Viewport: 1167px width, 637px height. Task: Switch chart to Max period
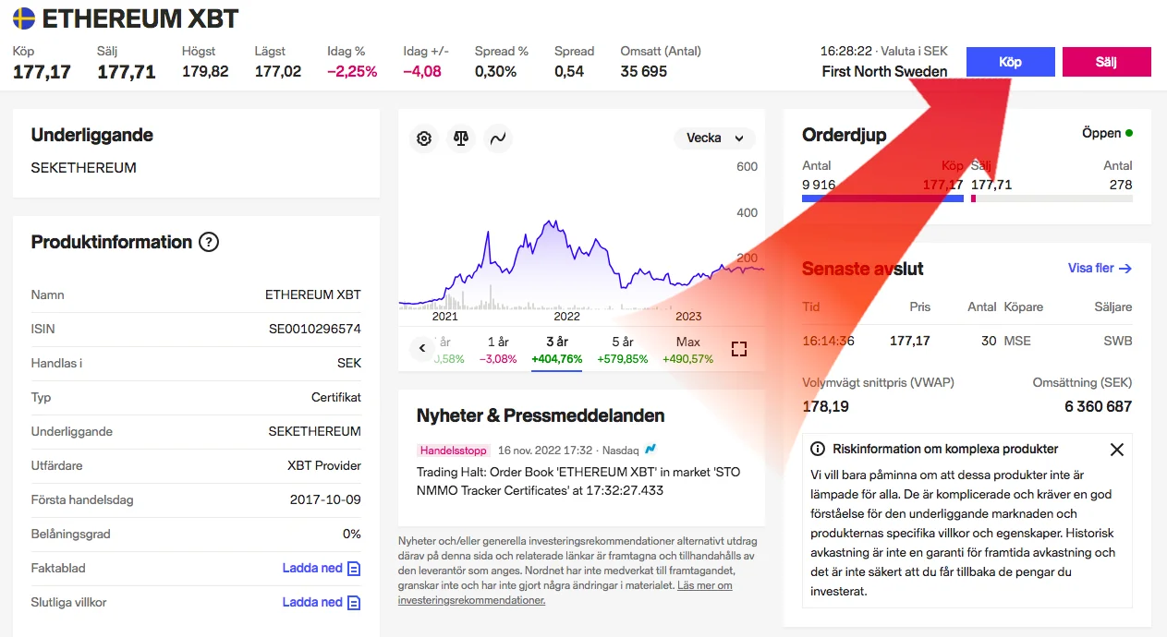(x=687, y=349)
